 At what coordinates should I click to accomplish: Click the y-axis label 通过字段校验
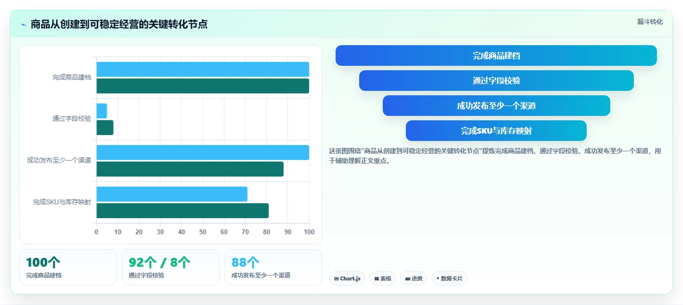(72, 119)
